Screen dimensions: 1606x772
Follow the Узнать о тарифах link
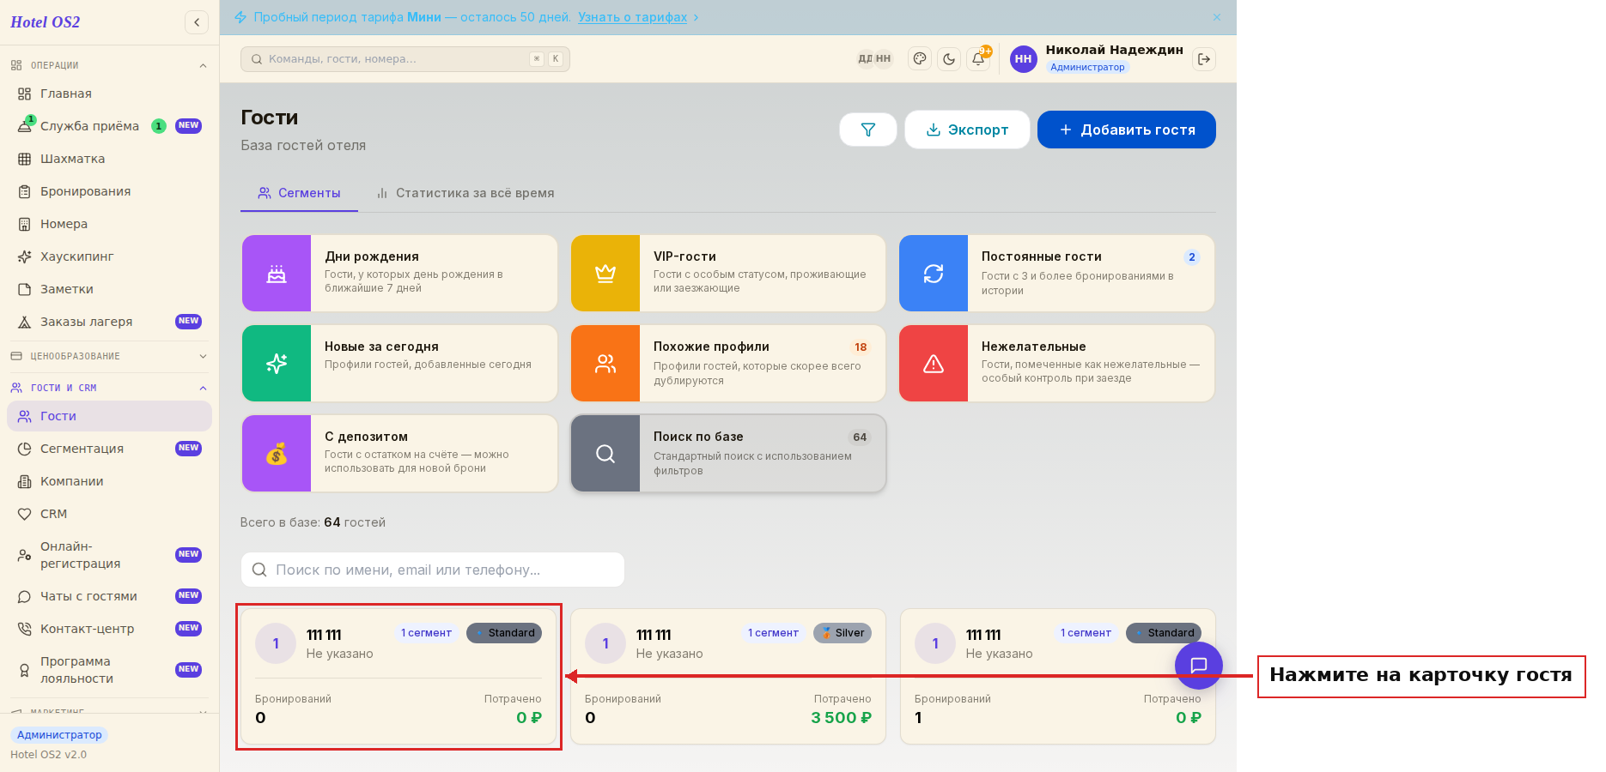click(x=632, y=17)
